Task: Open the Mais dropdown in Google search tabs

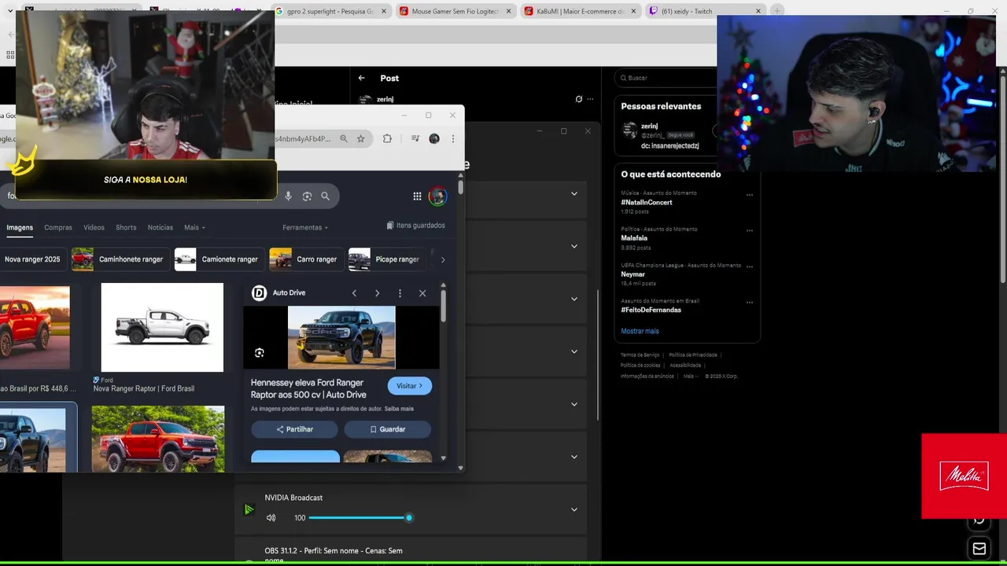Action: pyautogui.click(x=194, y=228)
